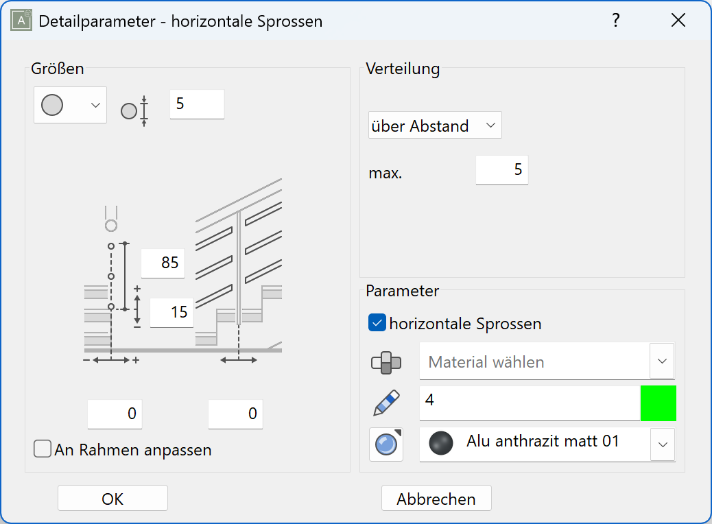
Task: Expand 'Alu anthrazit matt 01' surface dropdown
Action: click(662, 444)
